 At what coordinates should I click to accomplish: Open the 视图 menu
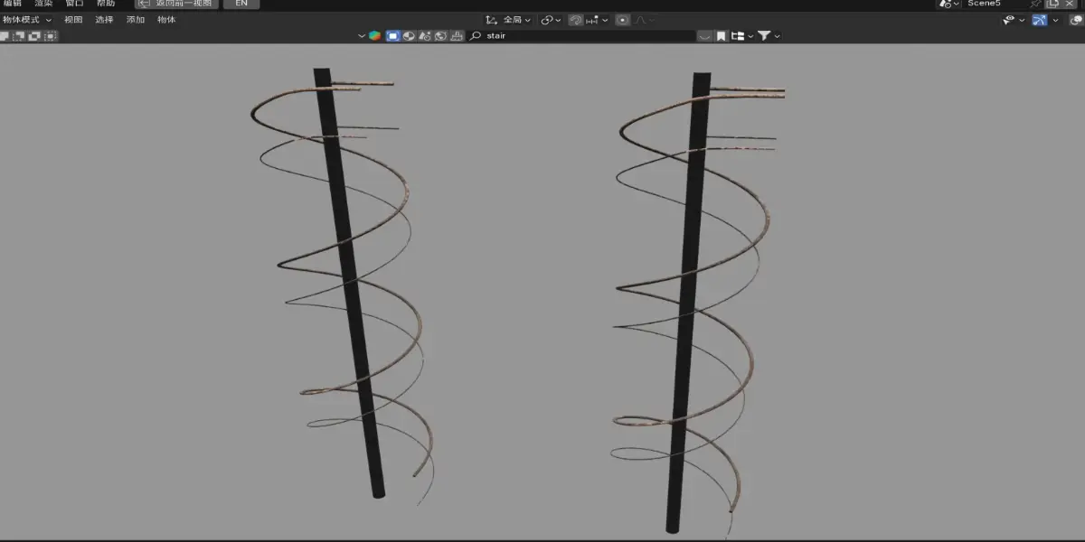coord(73,20)
